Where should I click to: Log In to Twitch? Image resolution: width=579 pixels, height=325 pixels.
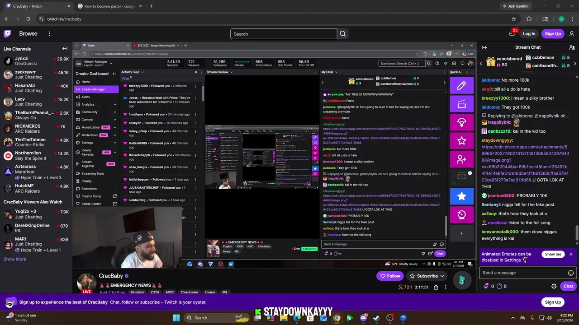click(529, 34)
